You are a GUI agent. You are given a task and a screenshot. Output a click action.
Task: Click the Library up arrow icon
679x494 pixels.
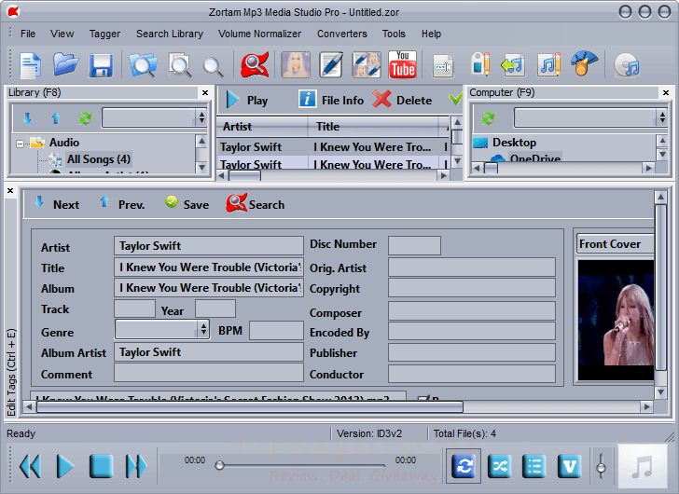pyautogui.click(x=55, y=118)
